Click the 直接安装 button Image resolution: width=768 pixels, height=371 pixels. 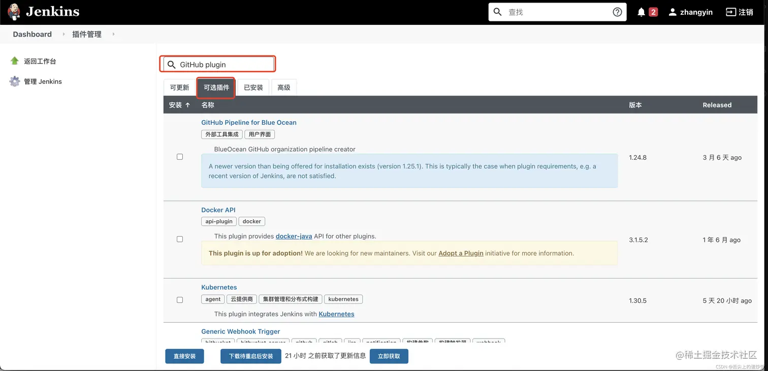point(184,356)
